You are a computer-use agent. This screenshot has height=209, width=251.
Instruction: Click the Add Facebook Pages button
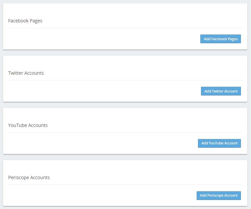(220, 39)
